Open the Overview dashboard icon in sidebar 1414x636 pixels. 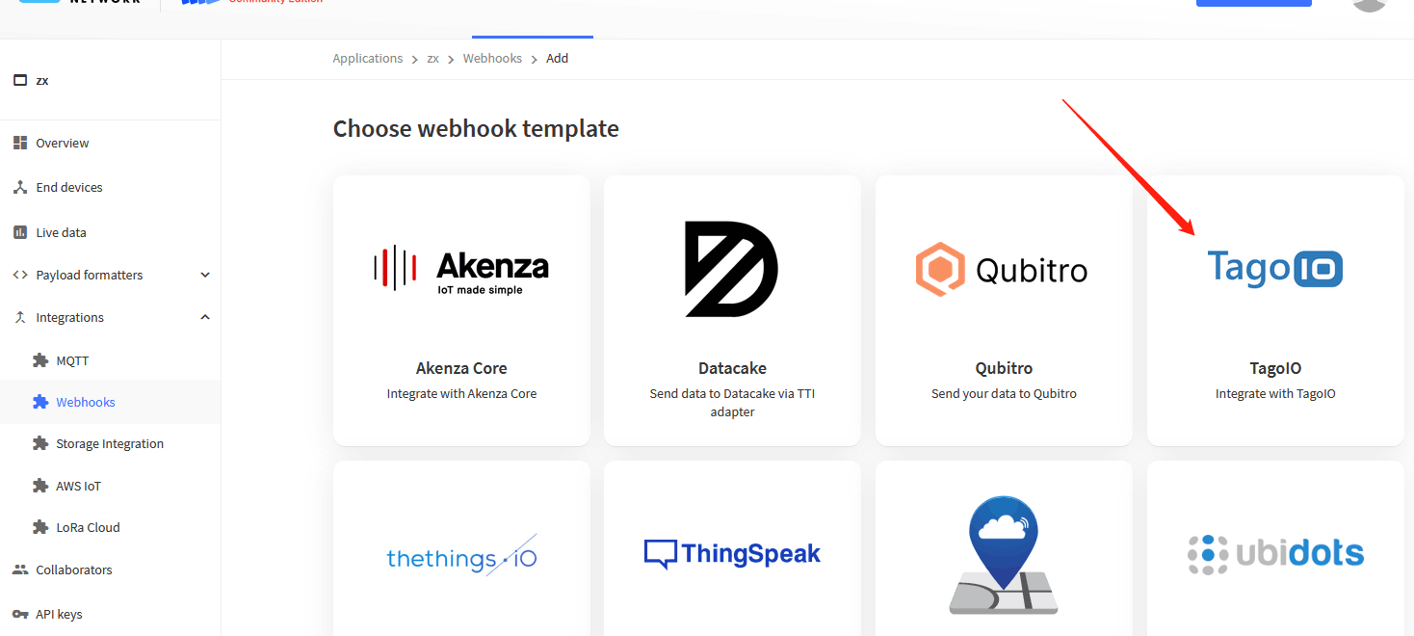tap(19, 143)
